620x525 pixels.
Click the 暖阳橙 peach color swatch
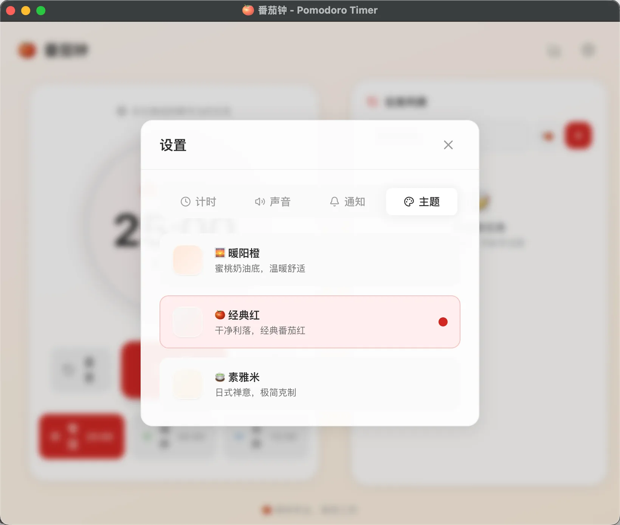(188, 260)
